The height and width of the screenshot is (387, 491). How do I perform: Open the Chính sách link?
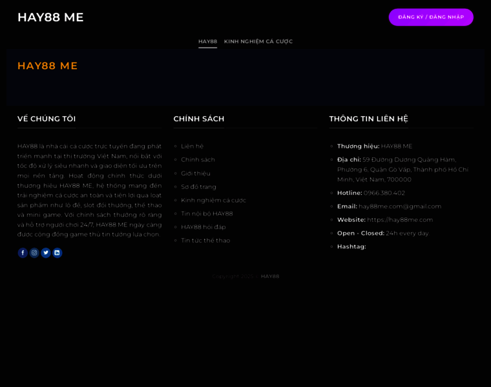point(198,160)
